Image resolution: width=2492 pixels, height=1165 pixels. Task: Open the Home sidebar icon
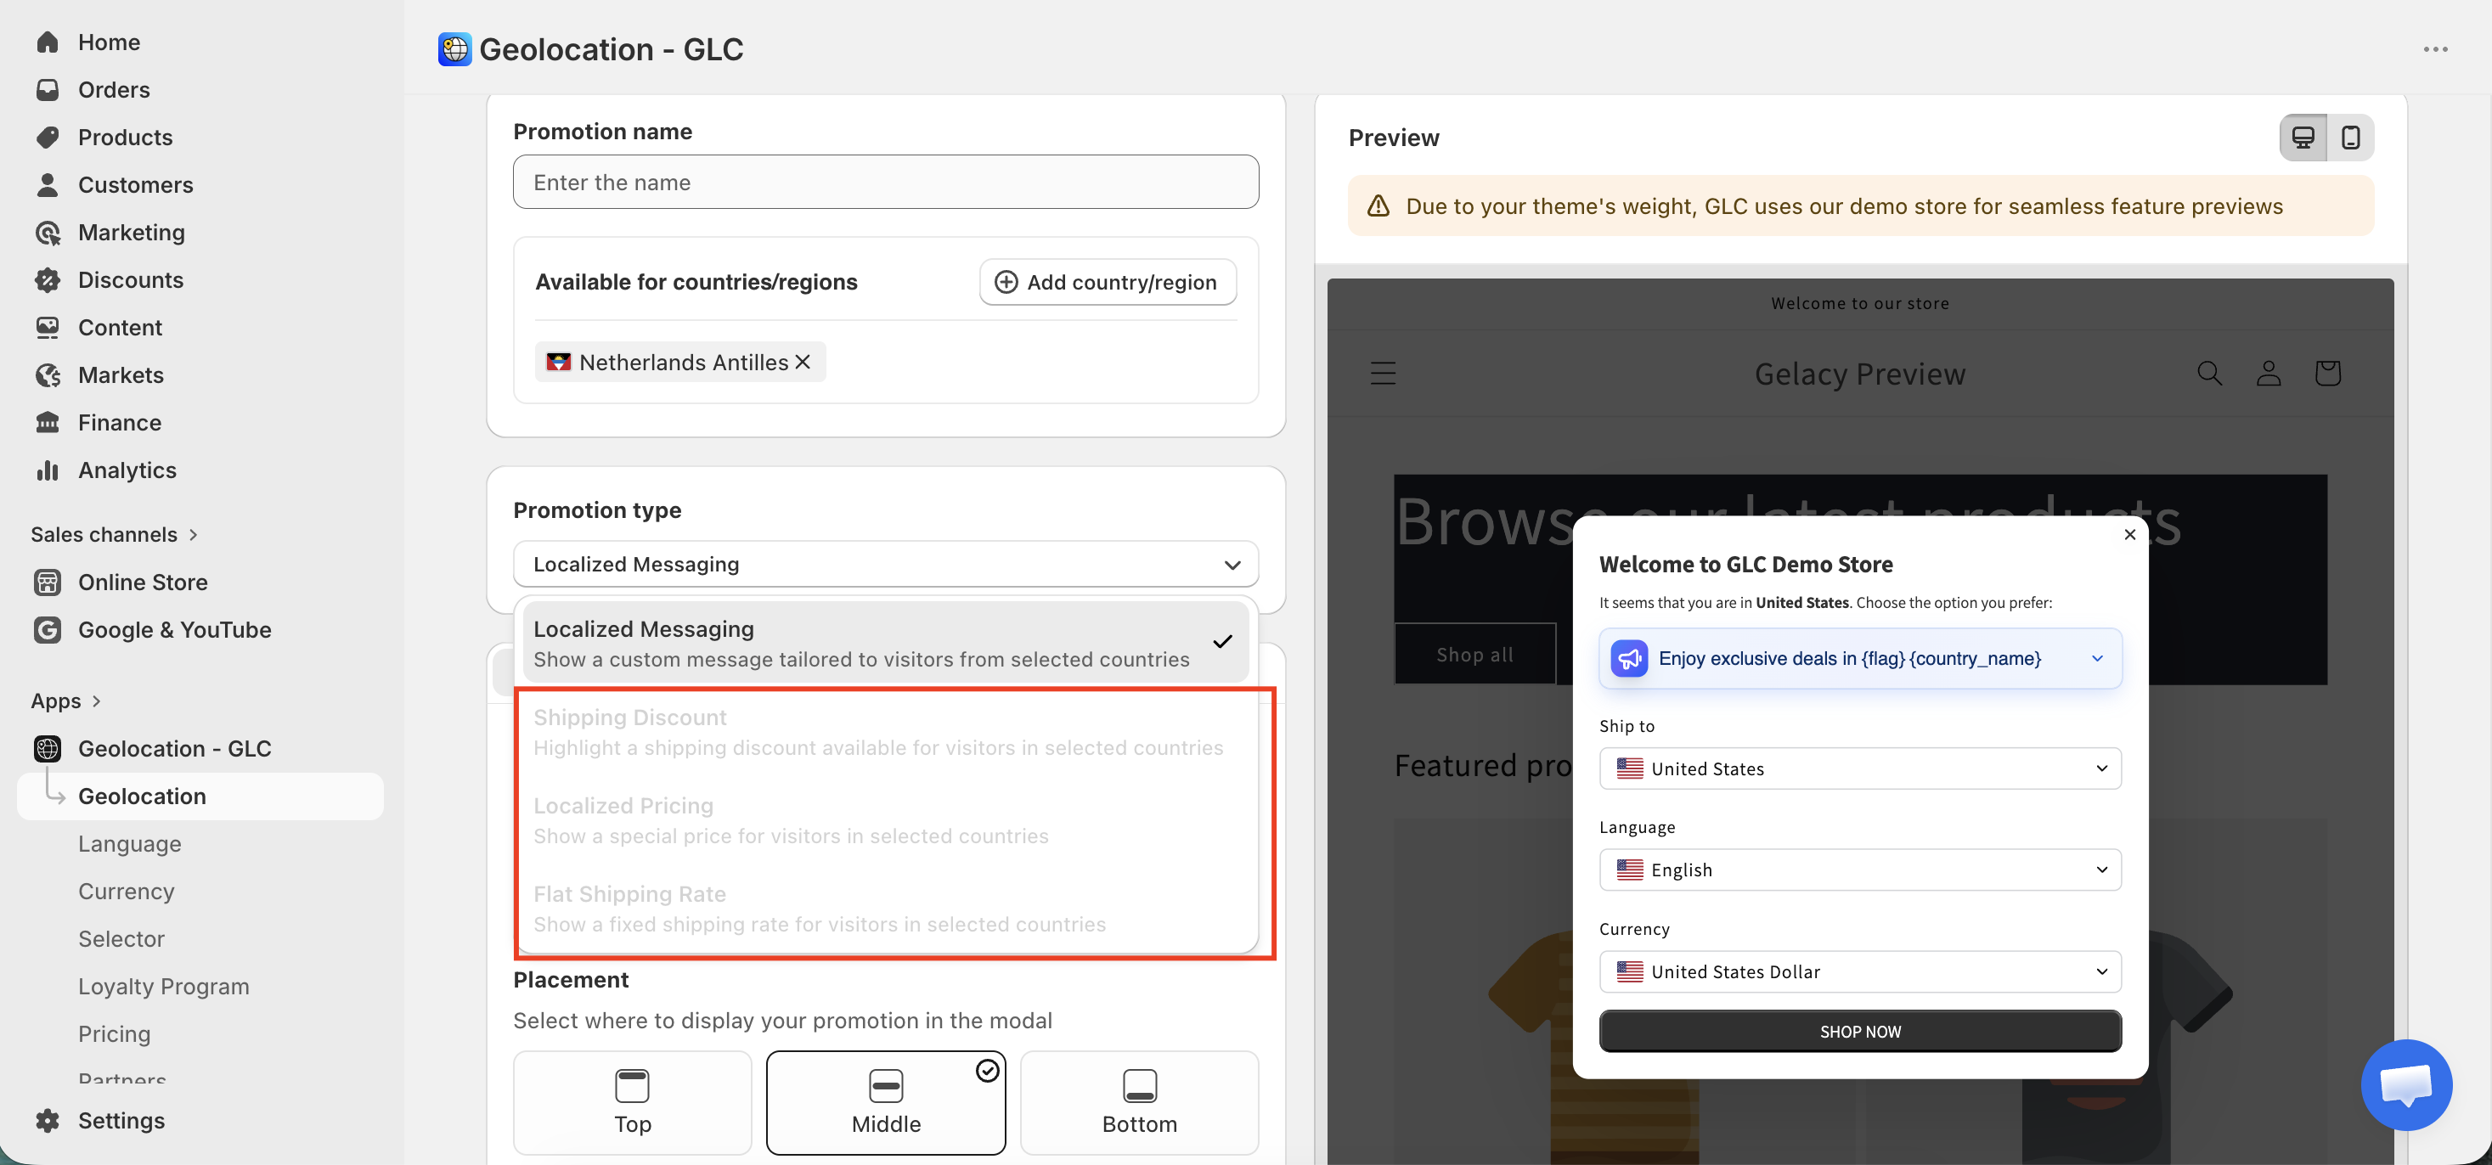click(x=48, y=42)
